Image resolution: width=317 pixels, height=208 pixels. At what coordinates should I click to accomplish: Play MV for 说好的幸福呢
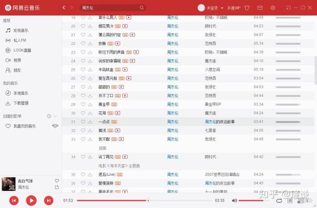[132, 61]
